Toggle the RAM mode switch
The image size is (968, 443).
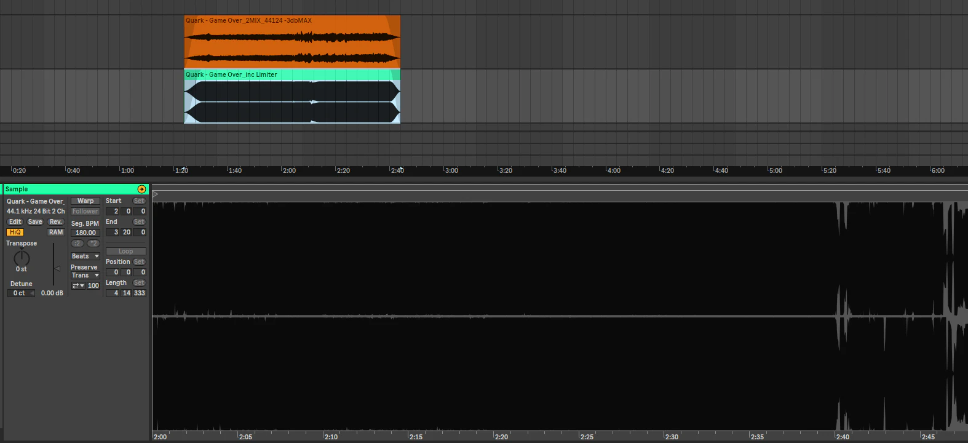[56, 232]
